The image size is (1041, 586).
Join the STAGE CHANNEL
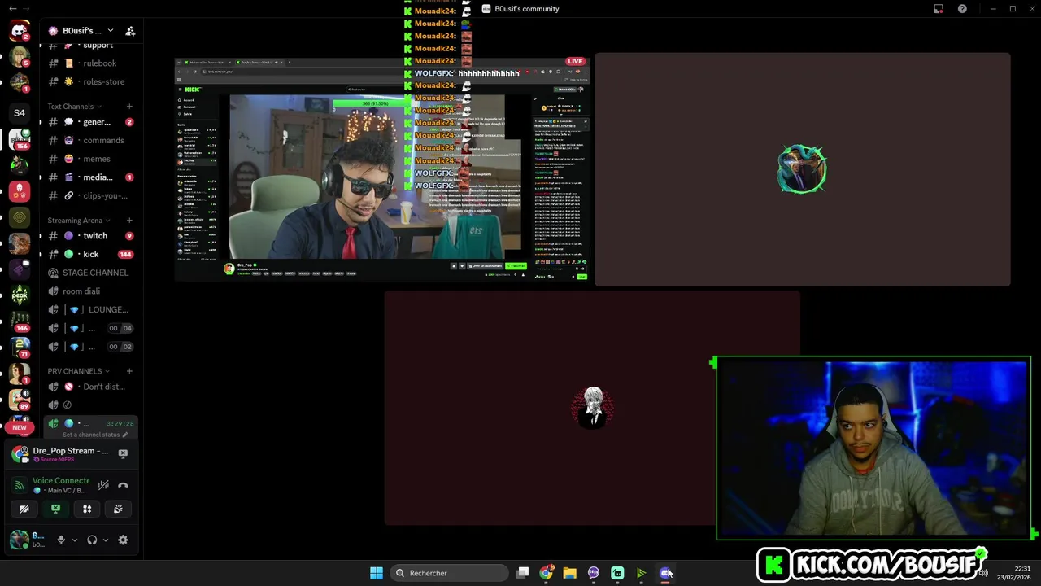point(90,273)
